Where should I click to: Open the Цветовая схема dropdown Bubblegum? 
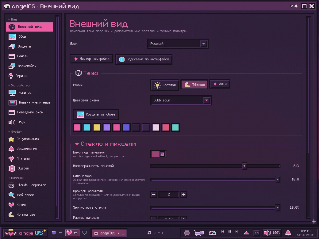pos(181,101)
